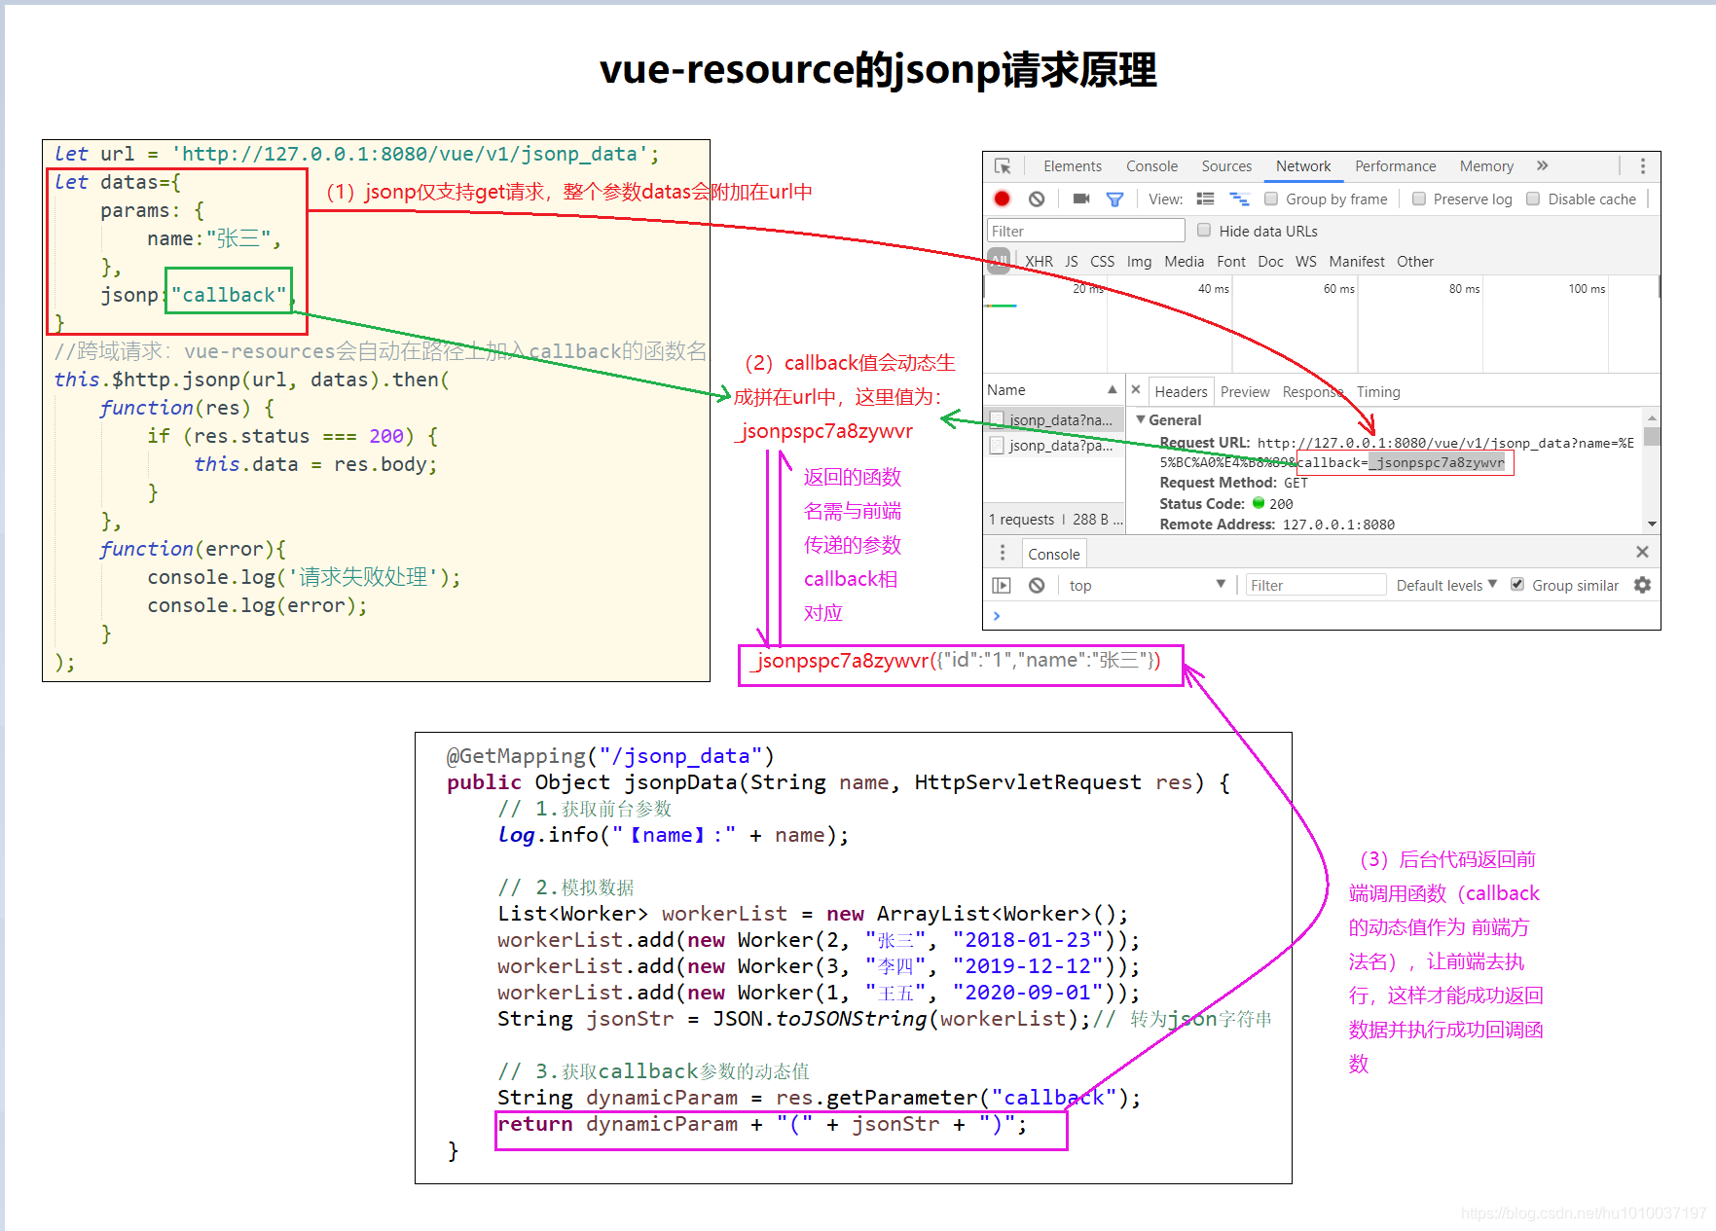This screenshot has height=1231, width=1716.
Task: Switch to the Preview tab
Action: 1245,391
